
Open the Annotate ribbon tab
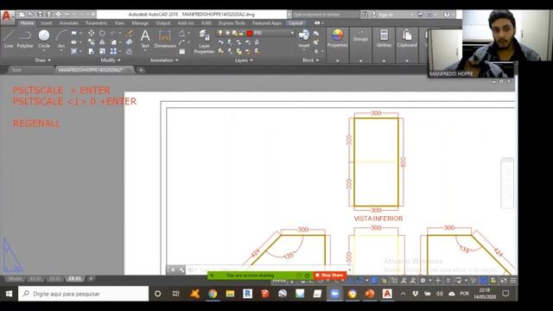tap(69, 23)
